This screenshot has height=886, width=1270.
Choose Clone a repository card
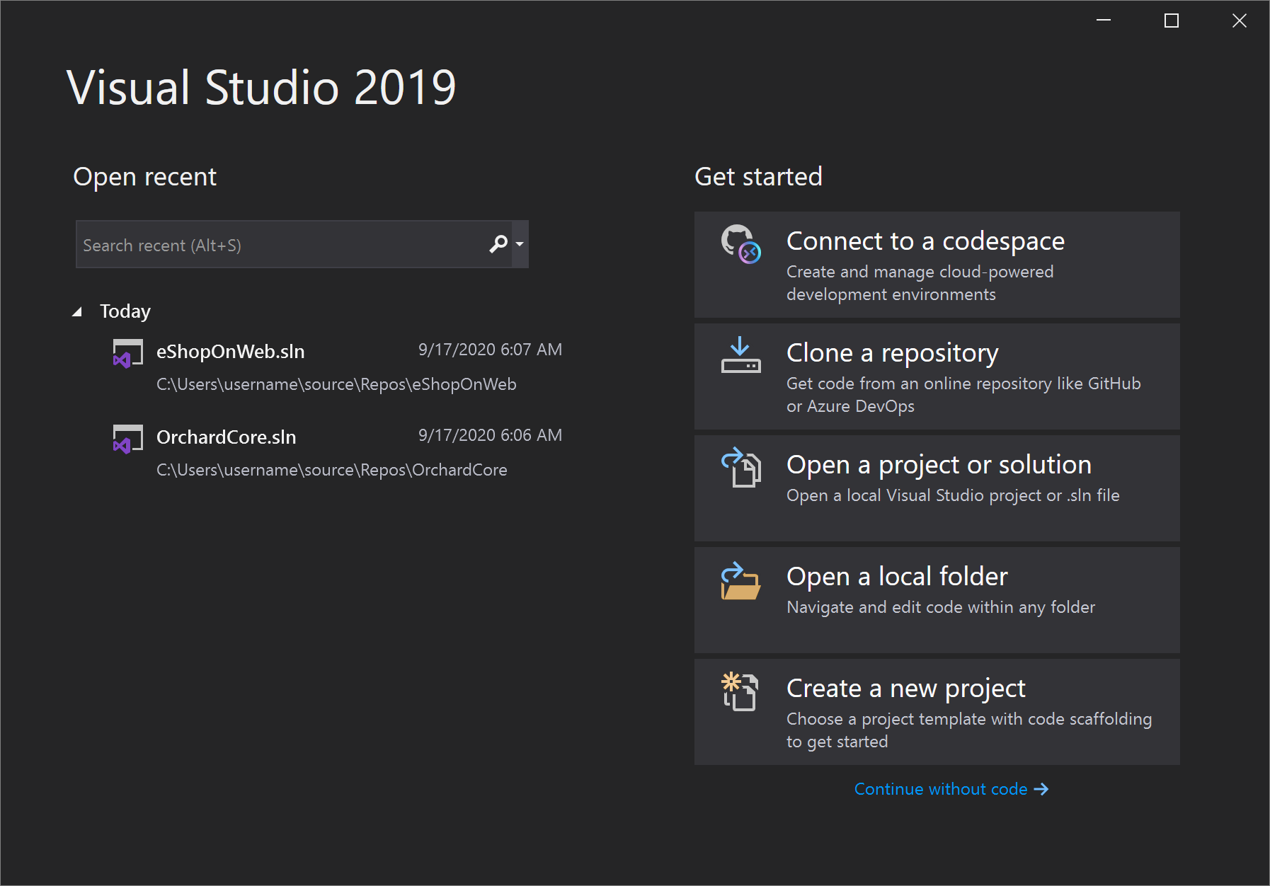click(x=937, y=377)
